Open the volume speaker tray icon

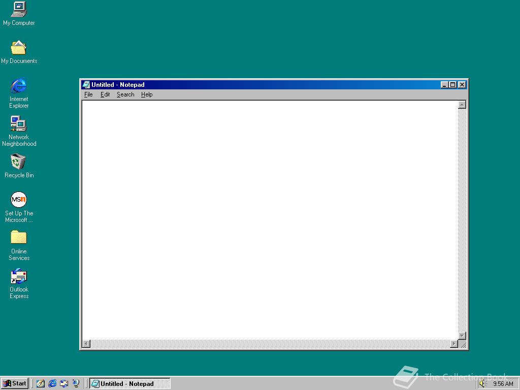482,384
